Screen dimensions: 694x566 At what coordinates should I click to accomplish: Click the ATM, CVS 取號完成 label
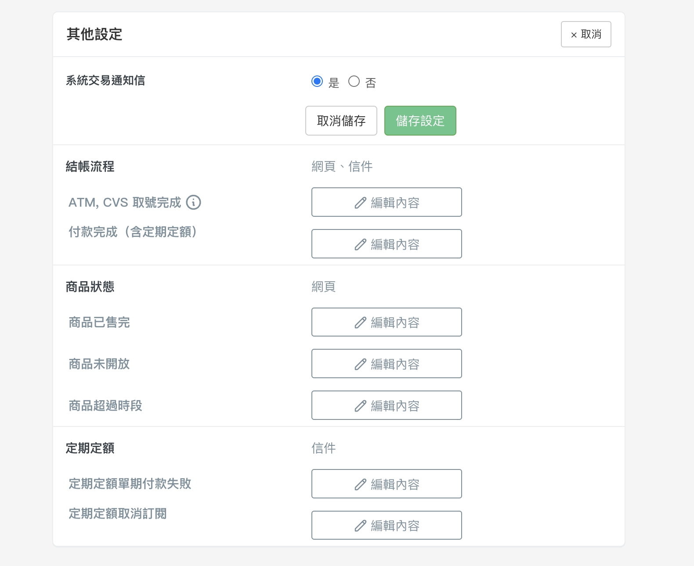(125, 202)
